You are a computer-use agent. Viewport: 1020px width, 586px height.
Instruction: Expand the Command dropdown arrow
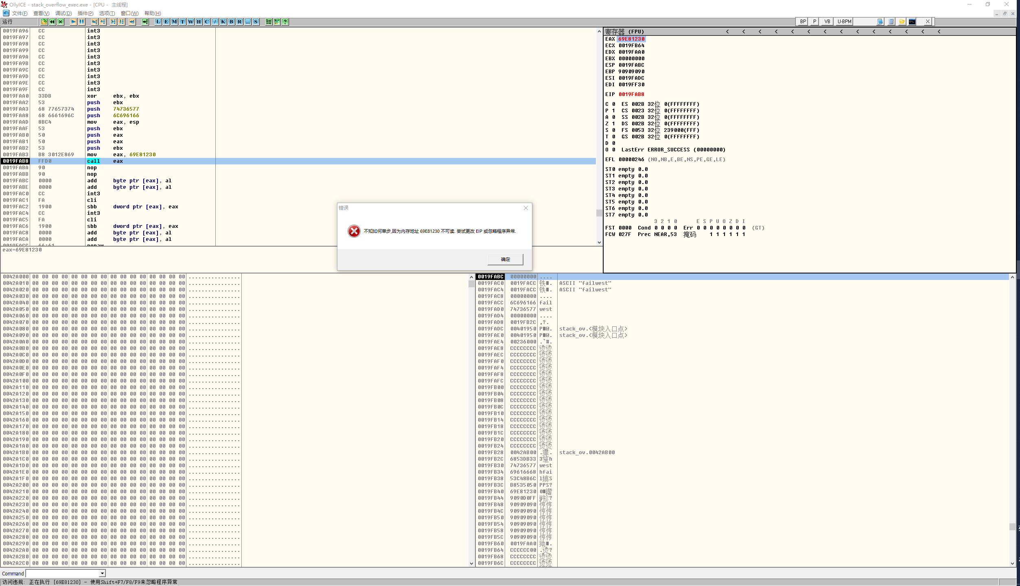(102, 573)
